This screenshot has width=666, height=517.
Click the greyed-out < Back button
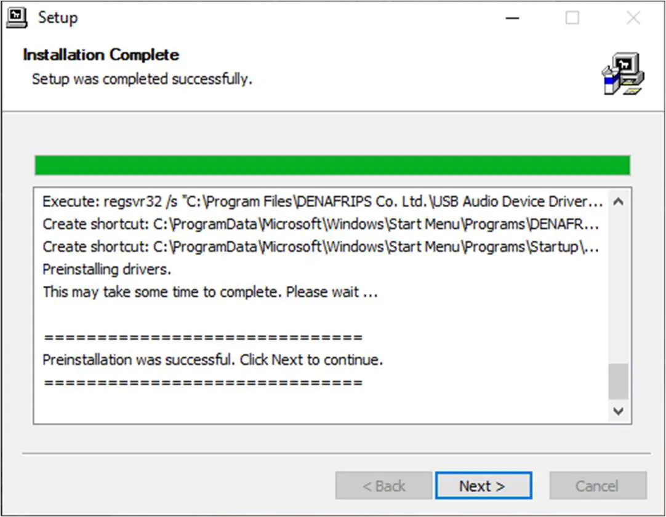tap(383, 486)
